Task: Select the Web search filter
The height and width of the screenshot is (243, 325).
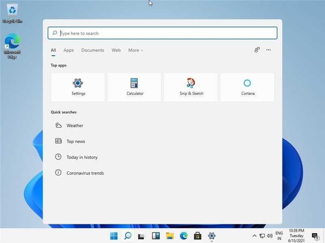Action: coord(116,50)
